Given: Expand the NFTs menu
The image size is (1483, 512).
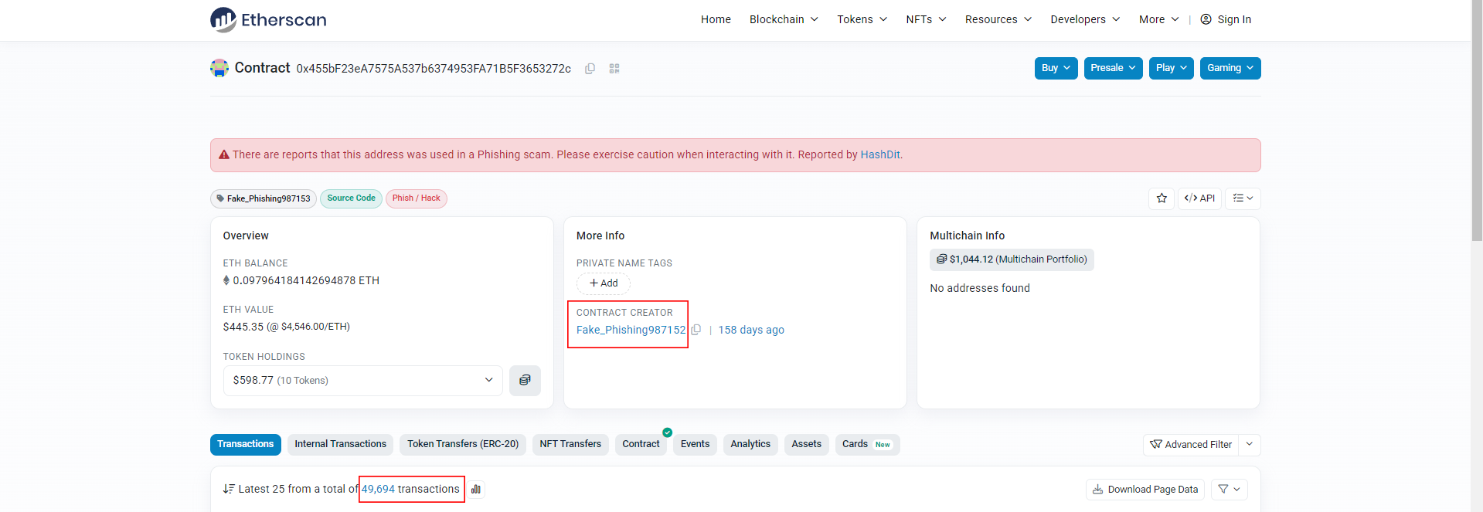Looking at the screenshot, I should [926, 19].
